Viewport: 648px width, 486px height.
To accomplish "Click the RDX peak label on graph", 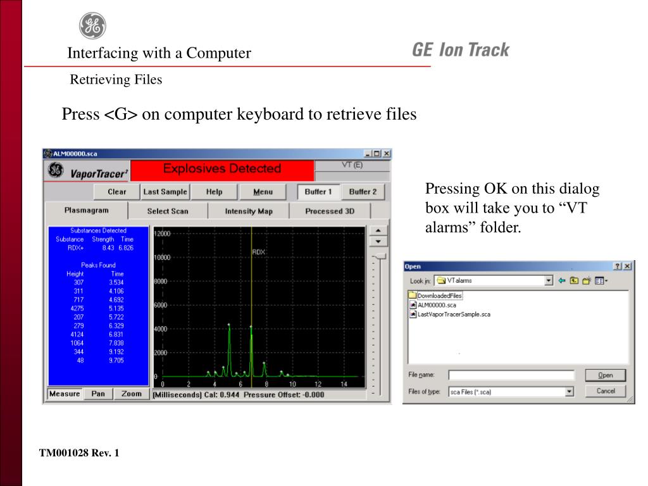I will 258,252.
